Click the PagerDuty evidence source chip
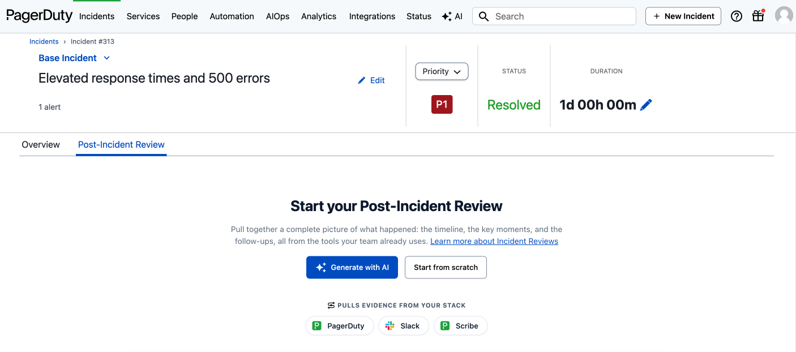Image resolution: width=796 pixels, height=352 pixels. [340, 326]
